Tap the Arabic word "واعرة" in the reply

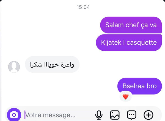[x=68, y=65]
